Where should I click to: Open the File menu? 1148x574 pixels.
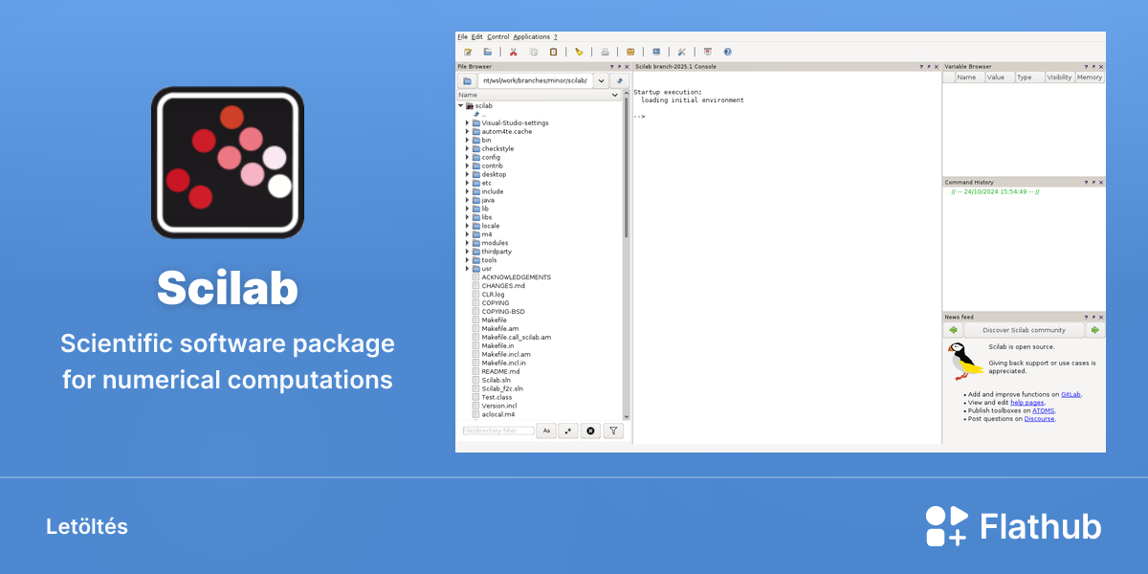462,36
